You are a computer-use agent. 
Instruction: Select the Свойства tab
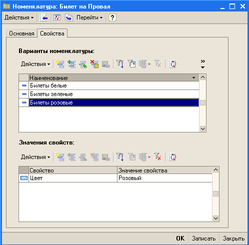pyautogui.click(x=52, y=33)
